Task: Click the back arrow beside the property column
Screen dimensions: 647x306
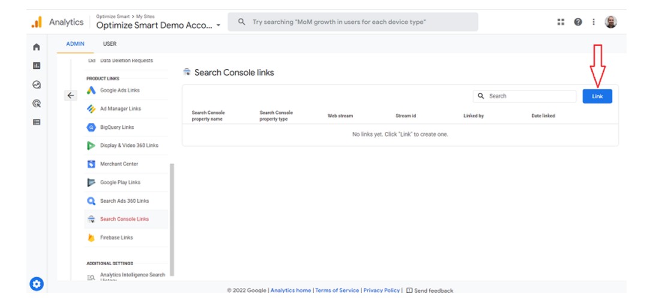Action: (x=71, y=95)
